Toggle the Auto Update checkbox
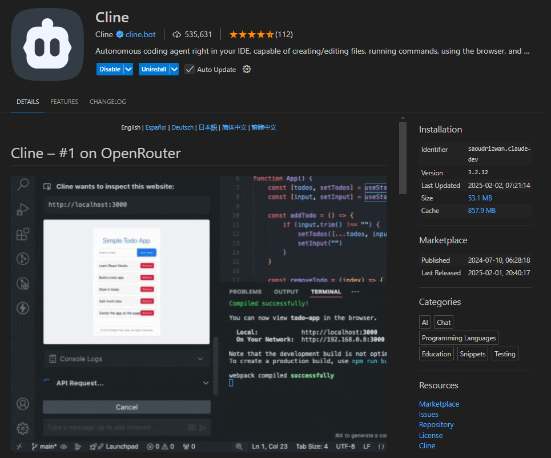The image size is (551, 458). point(190,70)
